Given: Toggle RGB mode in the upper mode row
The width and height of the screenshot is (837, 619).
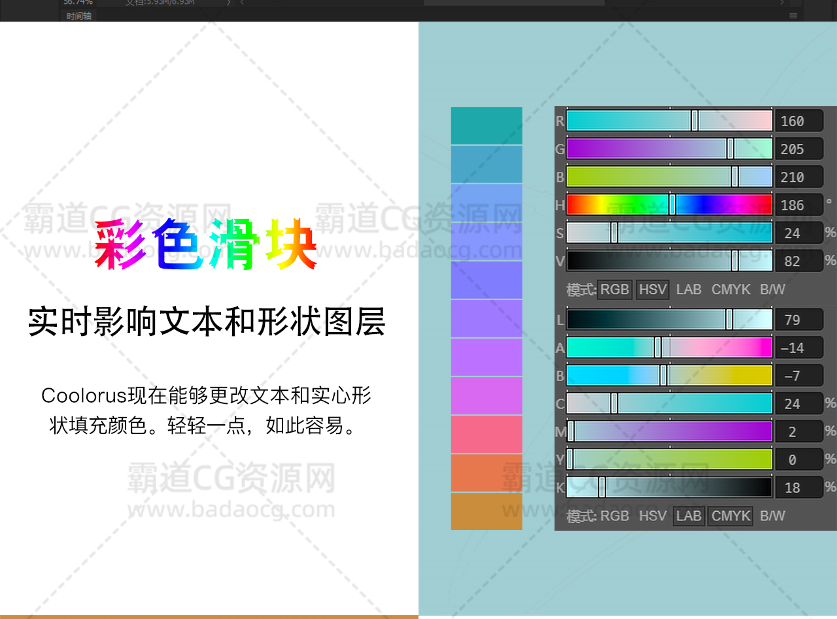Looking at the screenshot, I should [x=614, y=290].
